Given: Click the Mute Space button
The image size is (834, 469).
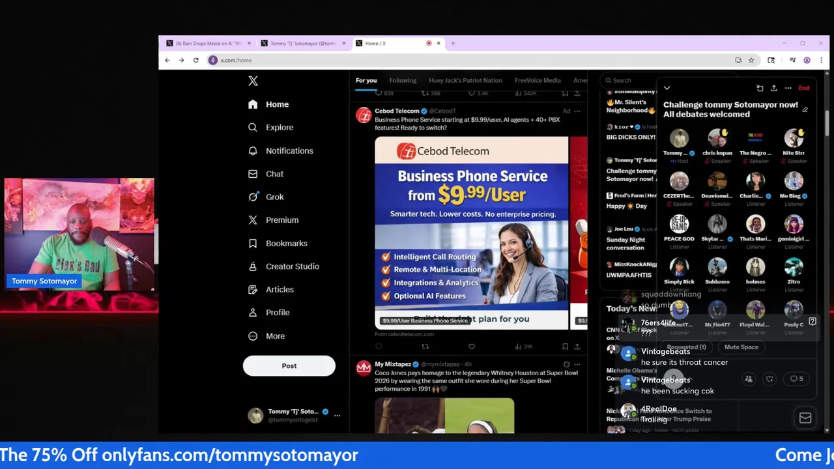Looking at the screenshot, I should (x=741, y=347).
